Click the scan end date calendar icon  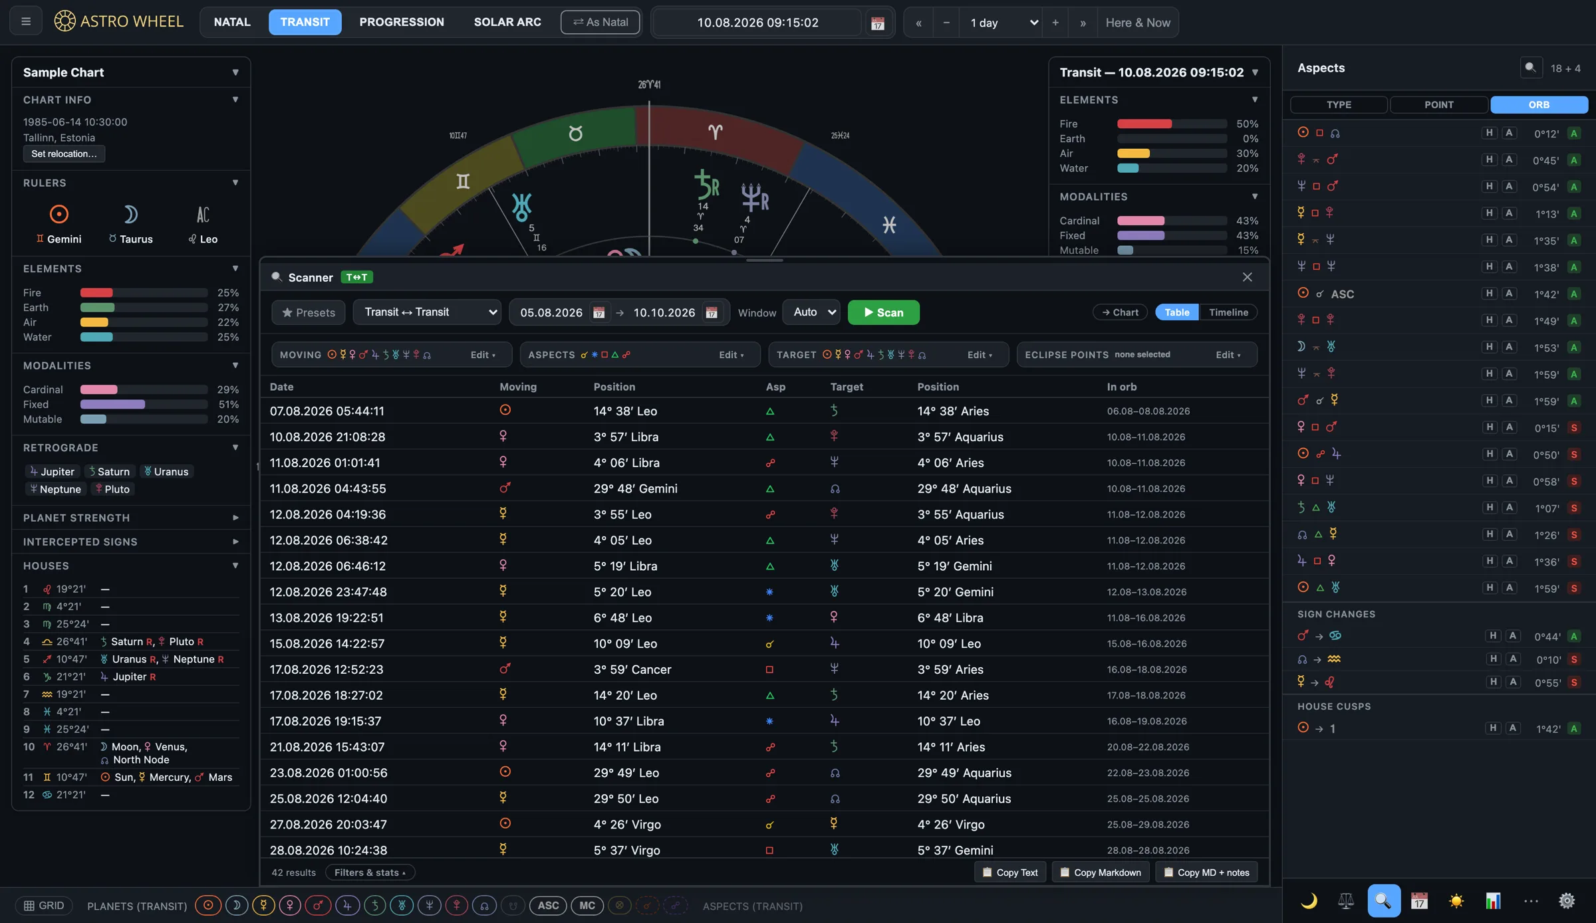click(x=712, y=312)
